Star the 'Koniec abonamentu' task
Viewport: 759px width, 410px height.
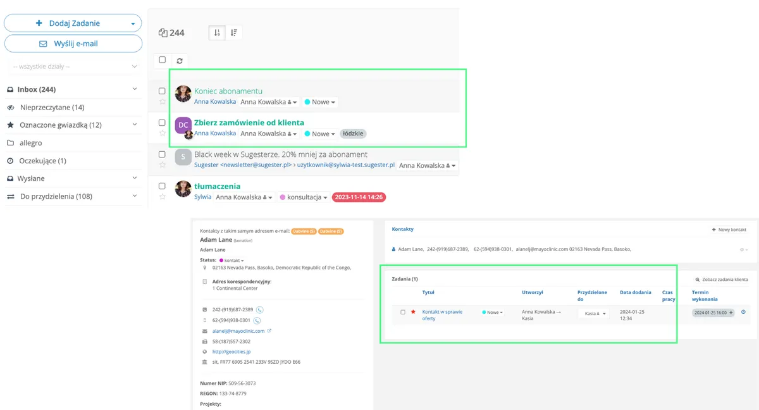coord(163,101)
